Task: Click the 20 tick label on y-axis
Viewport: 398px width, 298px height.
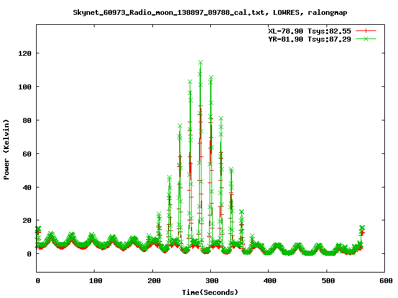Action: click(27, 220)
